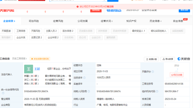Open the 企业背景 tab
Viewport: 193px width, 108px height.
[x=9, y=21]
